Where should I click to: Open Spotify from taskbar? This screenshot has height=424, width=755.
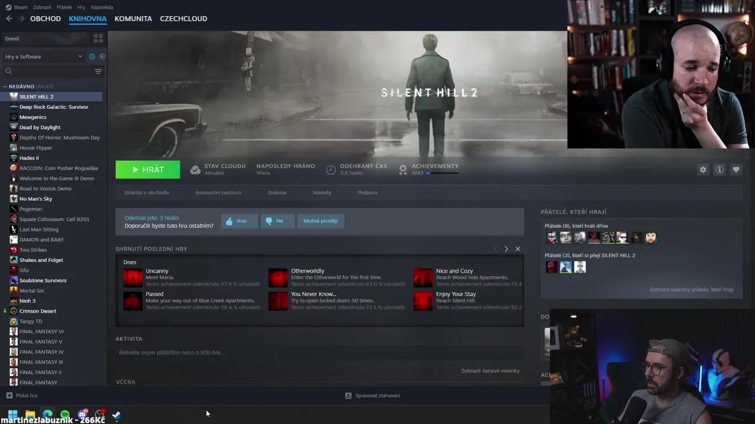click(x=65, y=415)
